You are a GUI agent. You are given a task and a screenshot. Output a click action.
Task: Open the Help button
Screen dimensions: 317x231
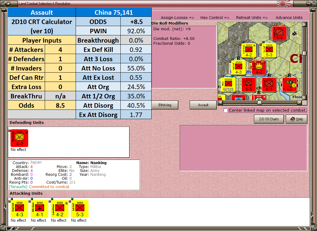pyautogui.click(x=297, y=119)
